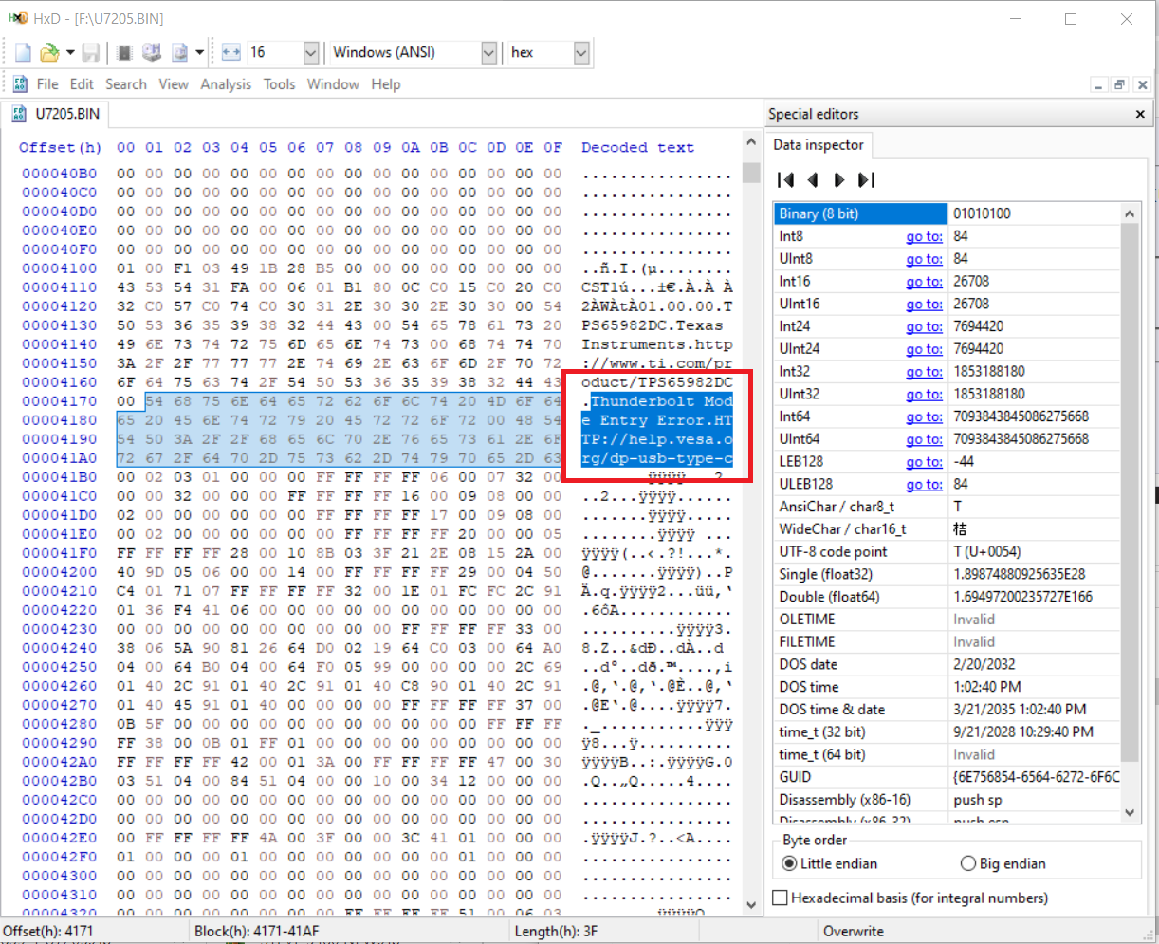Open the hex offset base dropdown
The width and height of the screenshot is (1159, 944).
581,53
